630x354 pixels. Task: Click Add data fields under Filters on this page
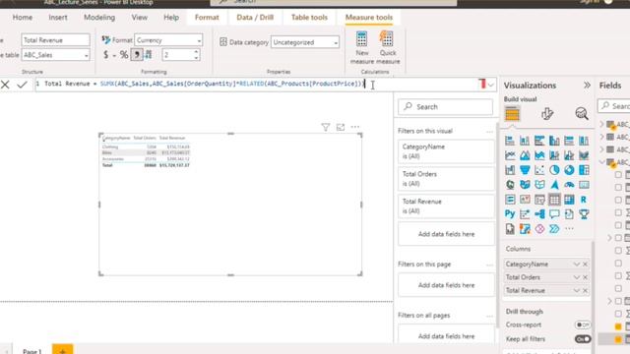click(446, 285)
